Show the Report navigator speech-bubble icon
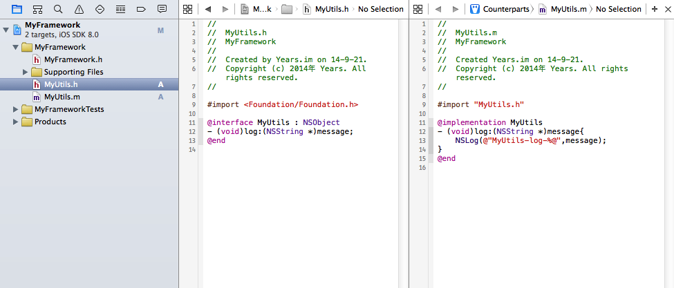Screen dimensions: 674x288 coord(162,9)
